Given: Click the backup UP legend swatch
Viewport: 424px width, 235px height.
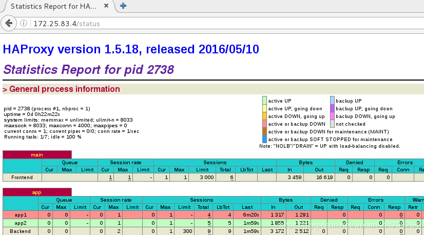Looking at the screenshot, I should tap(332, 101).
